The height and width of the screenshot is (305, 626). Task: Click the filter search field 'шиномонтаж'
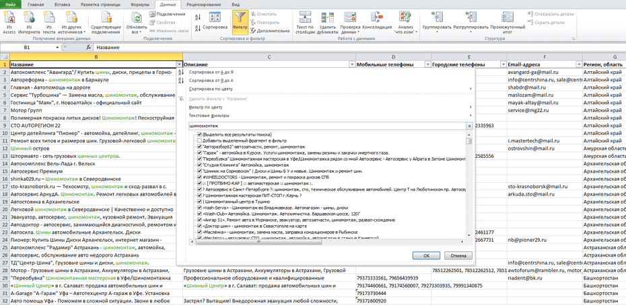point(327,126)
